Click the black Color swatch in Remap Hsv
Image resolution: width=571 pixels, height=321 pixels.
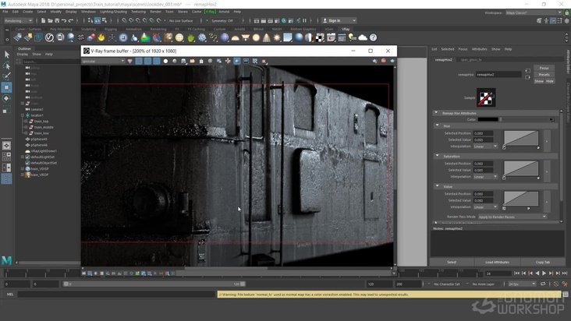(x=488, y=119)
